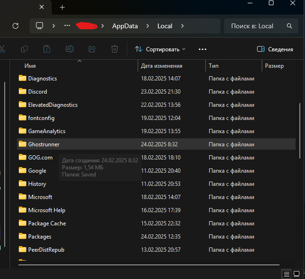This screenshot has height=279, width=305.
Task: Click the search field 'Поиск в: Local'
Action: (x=261, y=26)
